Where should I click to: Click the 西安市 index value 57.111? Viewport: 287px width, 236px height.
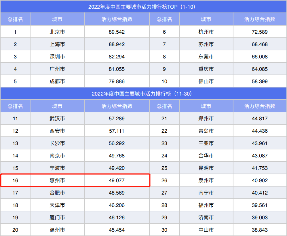(x=117, y=131)
